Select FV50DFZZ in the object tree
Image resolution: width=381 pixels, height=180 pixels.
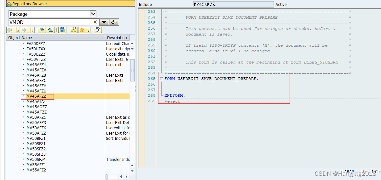36,44
